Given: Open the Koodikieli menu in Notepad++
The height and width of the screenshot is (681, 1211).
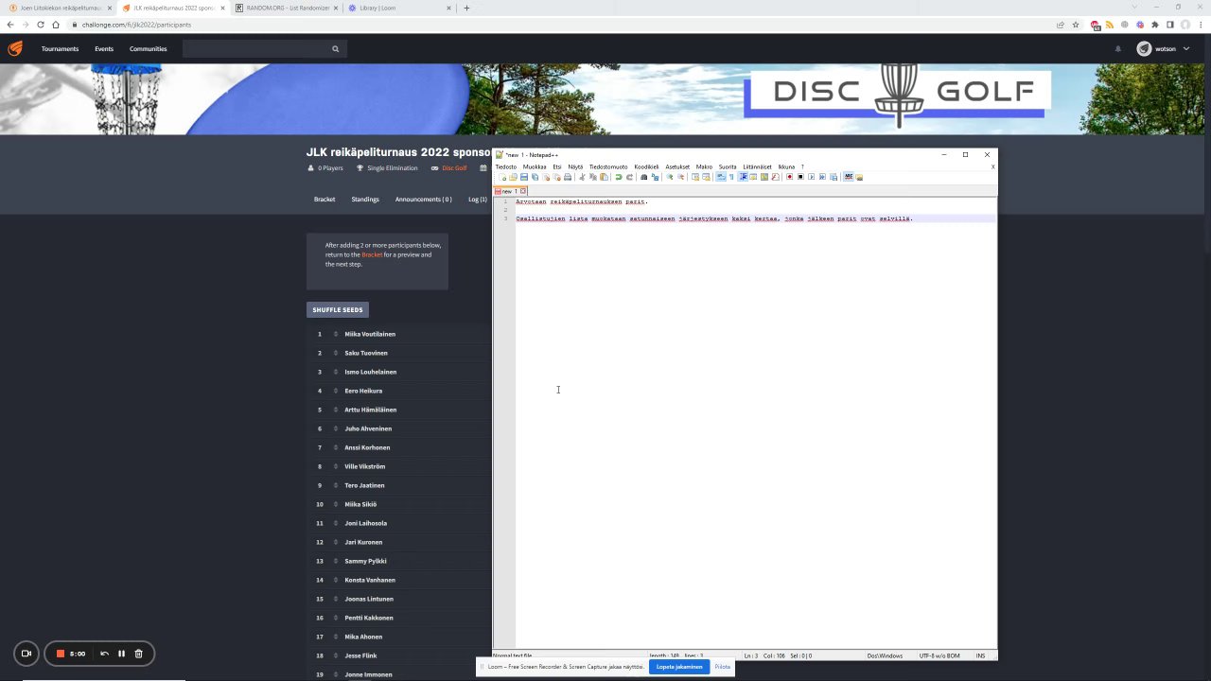Looking at the screenshot, I should tap(646, 166).
